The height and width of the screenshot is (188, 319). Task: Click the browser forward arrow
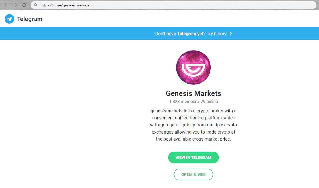(15, 5)
